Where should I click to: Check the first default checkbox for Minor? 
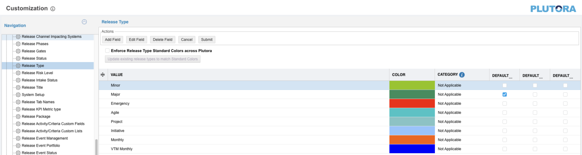tap(504, 85)
